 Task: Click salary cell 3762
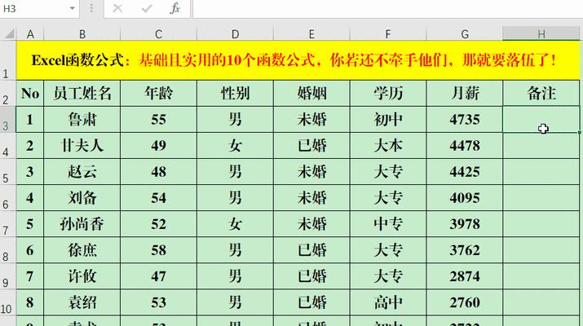pyautogui.click(x=465, y=250)
